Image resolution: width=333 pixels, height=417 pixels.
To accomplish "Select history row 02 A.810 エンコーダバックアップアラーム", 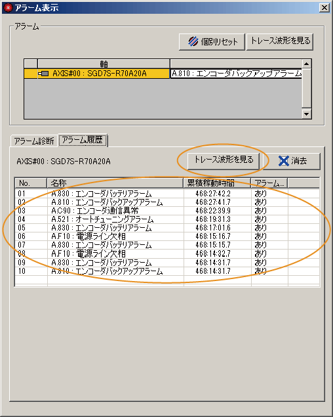I will coord(167,202).
